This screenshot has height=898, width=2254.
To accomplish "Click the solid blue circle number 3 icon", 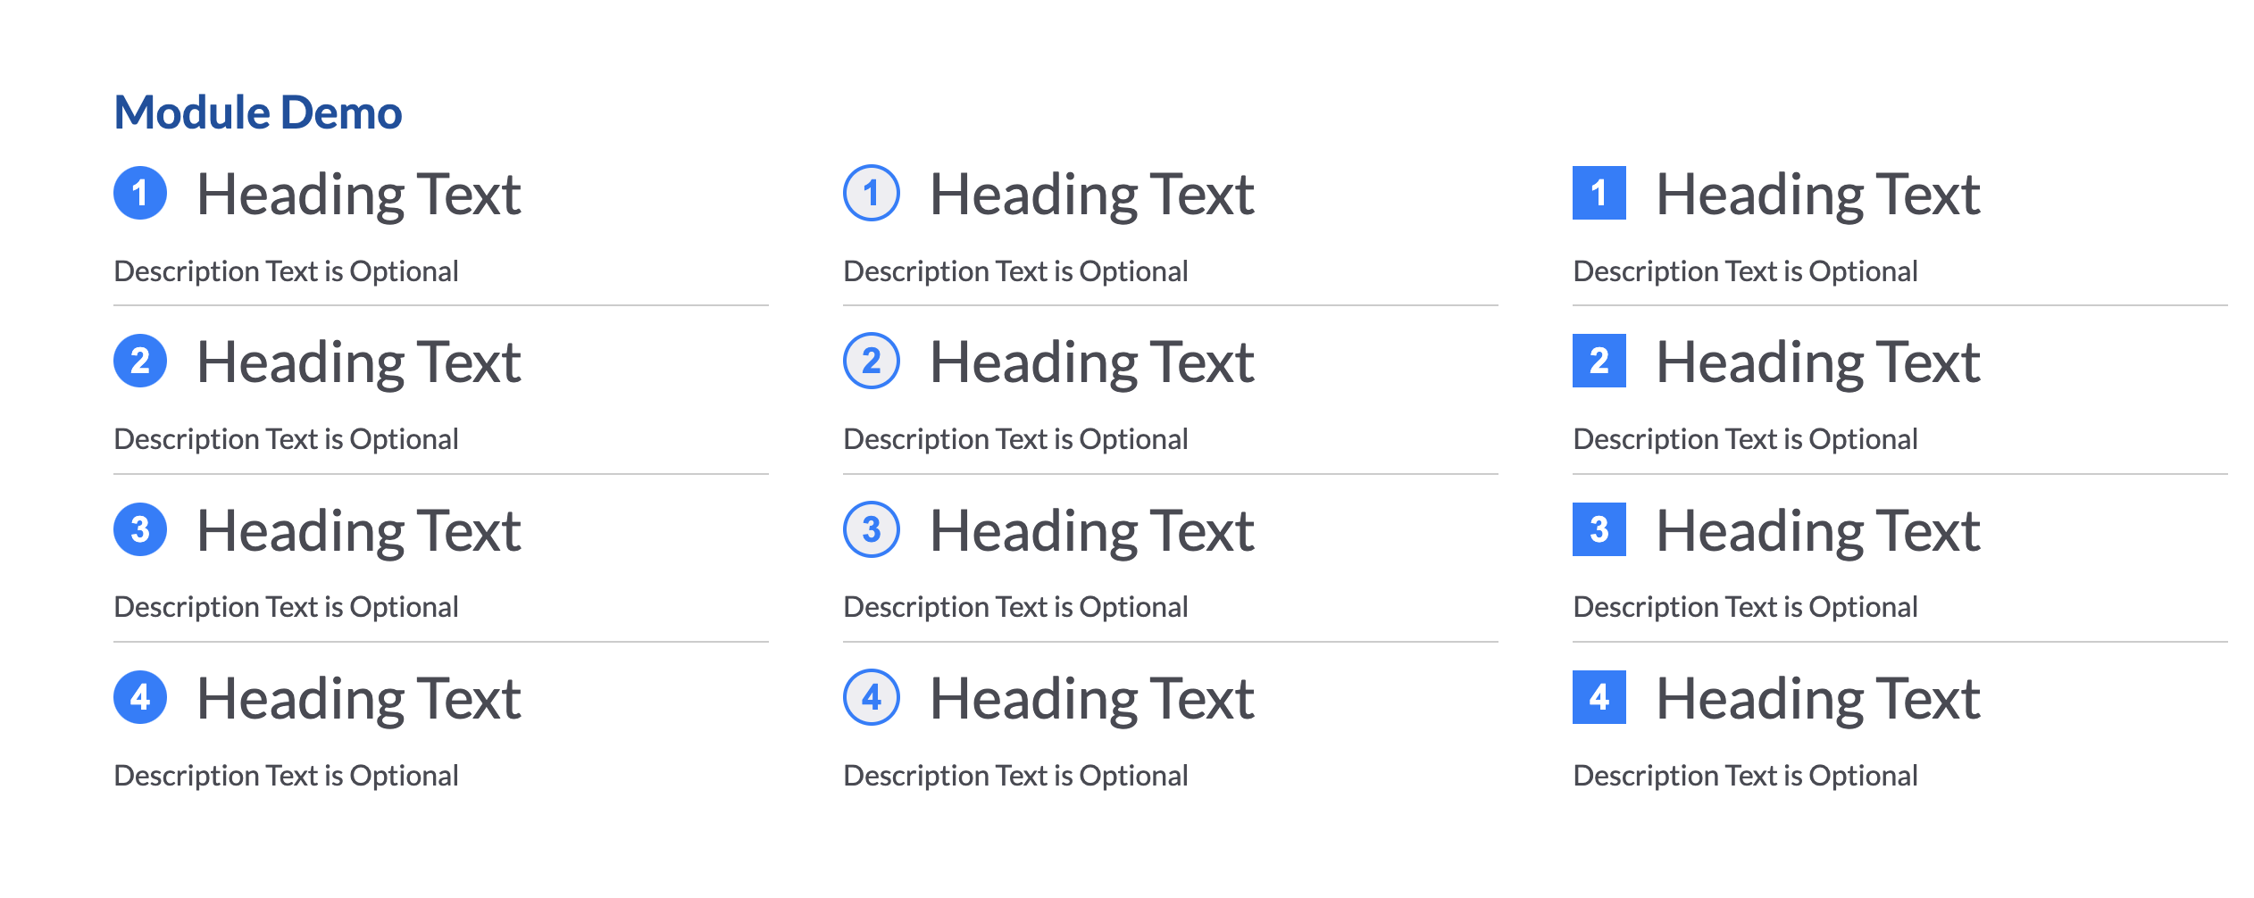I will pyautogui.click(x=140, y=529).
